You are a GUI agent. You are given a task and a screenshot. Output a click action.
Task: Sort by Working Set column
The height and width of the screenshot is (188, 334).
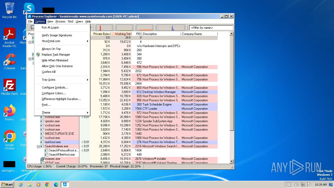point(121,34)
